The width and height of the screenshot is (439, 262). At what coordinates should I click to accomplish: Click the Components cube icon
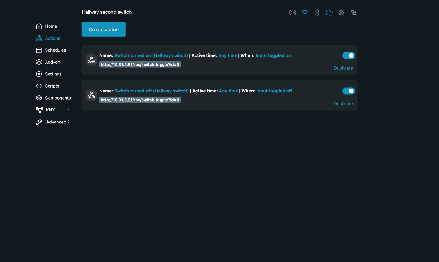[x=39, y=98]
